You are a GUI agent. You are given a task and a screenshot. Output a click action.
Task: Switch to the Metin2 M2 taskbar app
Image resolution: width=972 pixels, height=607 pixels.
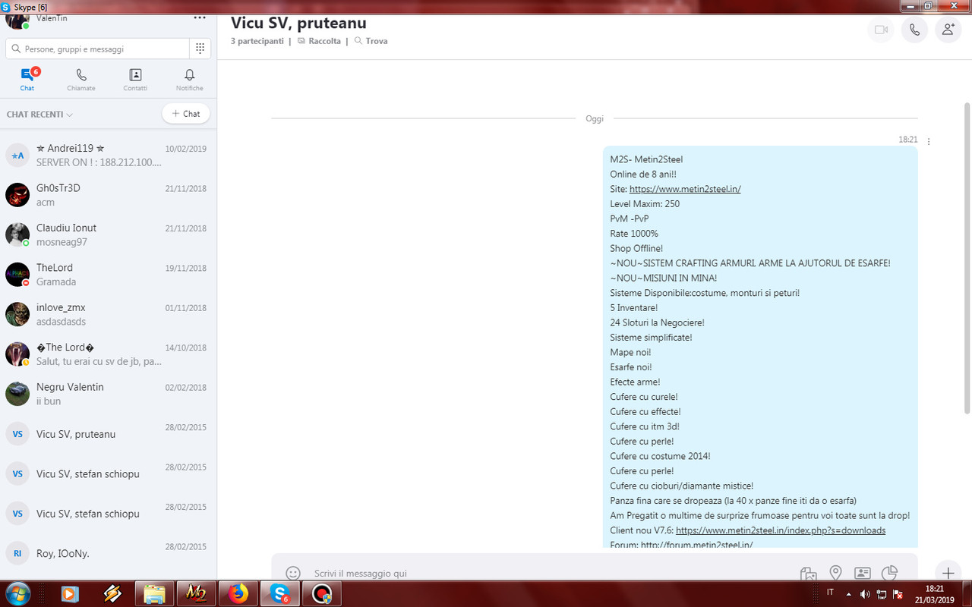tap(196, 594)
